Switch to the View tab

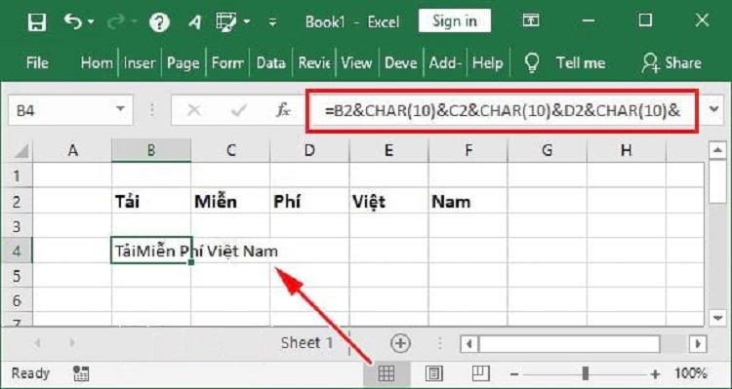coord(356,62)
